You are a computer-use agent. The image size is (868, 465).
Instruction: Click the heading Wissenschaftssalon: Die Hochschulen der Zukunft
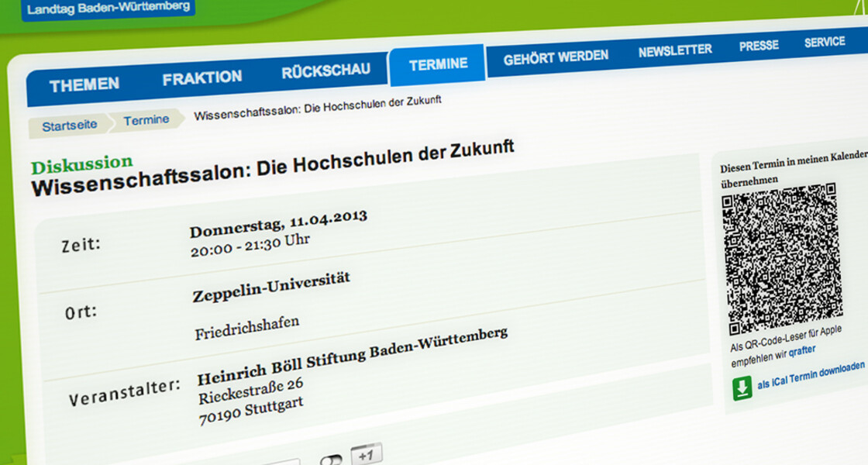point(273,167)
